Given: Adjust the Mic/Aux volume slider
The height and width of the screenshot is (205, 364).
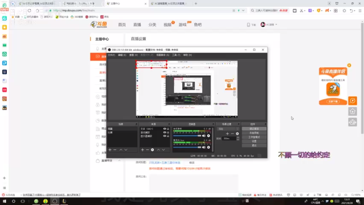Looking at the screenshot, I should coord(187,147).
